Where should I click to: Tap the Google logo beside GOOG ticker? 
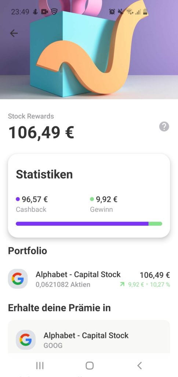tap(26, 340)
